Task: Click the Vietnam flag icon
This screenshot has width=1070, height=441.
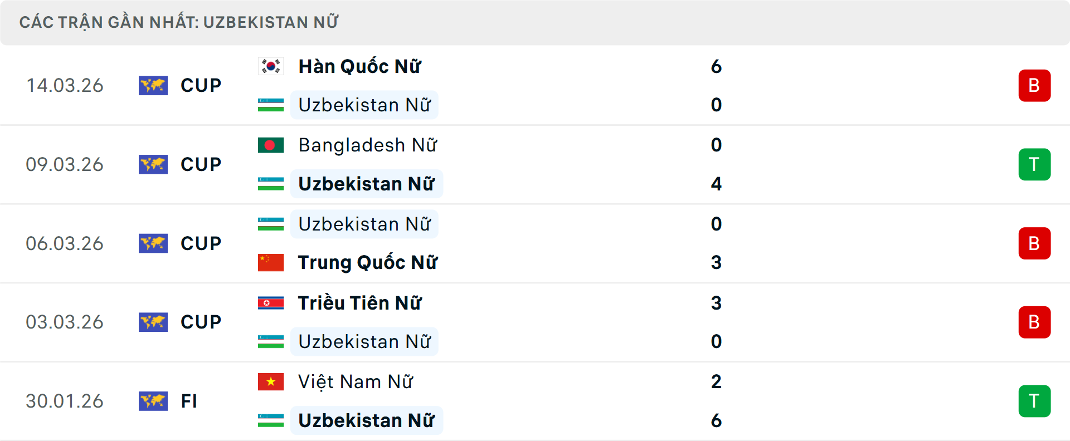Action: 271,381
